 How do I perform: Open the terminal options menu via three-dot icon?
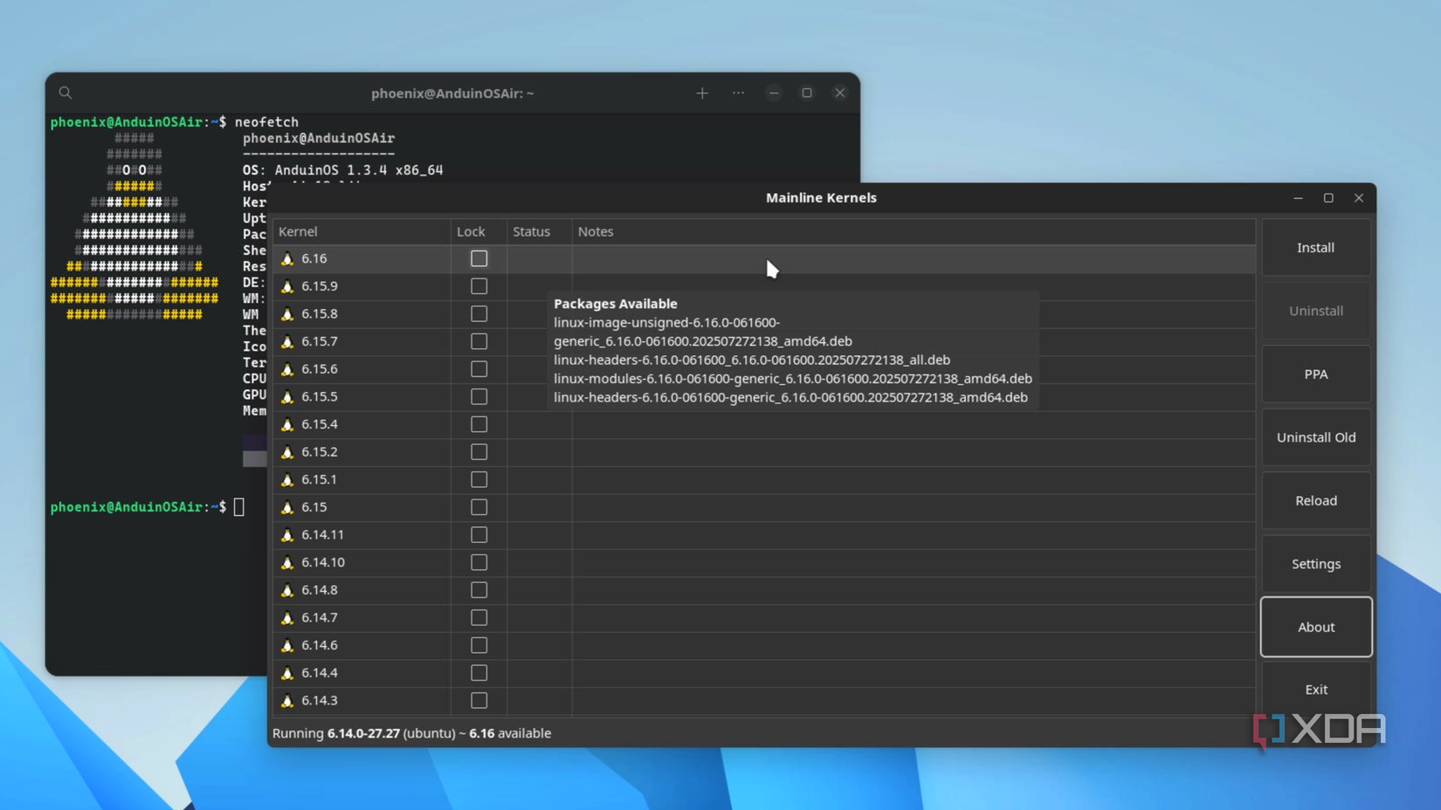point(738,93)
